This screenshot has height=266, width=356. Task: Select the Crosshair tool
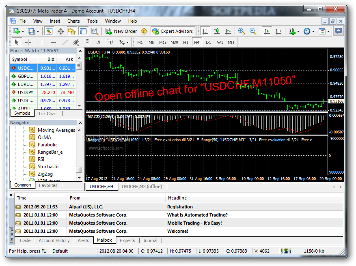click(x=28, y=42)
